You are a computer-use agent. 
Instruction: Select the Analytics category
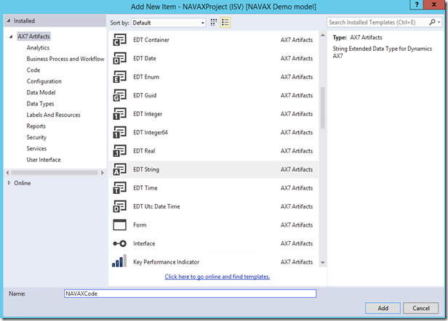click(38, 48)
